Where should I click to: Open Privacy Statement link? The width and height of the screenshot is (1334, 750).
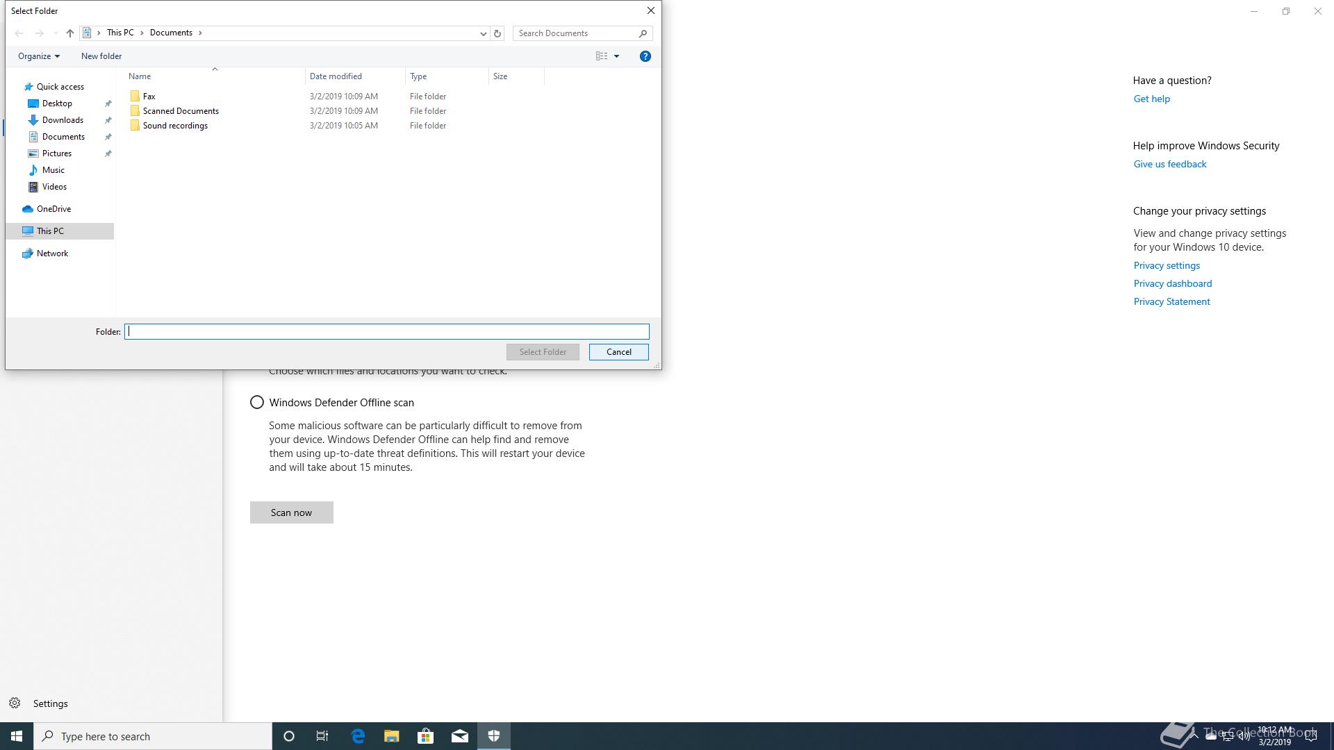pyautogui.click(x=1172, y=301)
